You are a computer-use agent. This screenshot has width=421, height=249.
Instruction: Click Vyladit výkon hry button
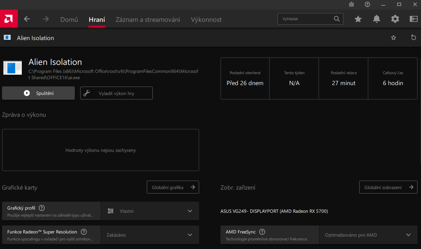(117, 93)
